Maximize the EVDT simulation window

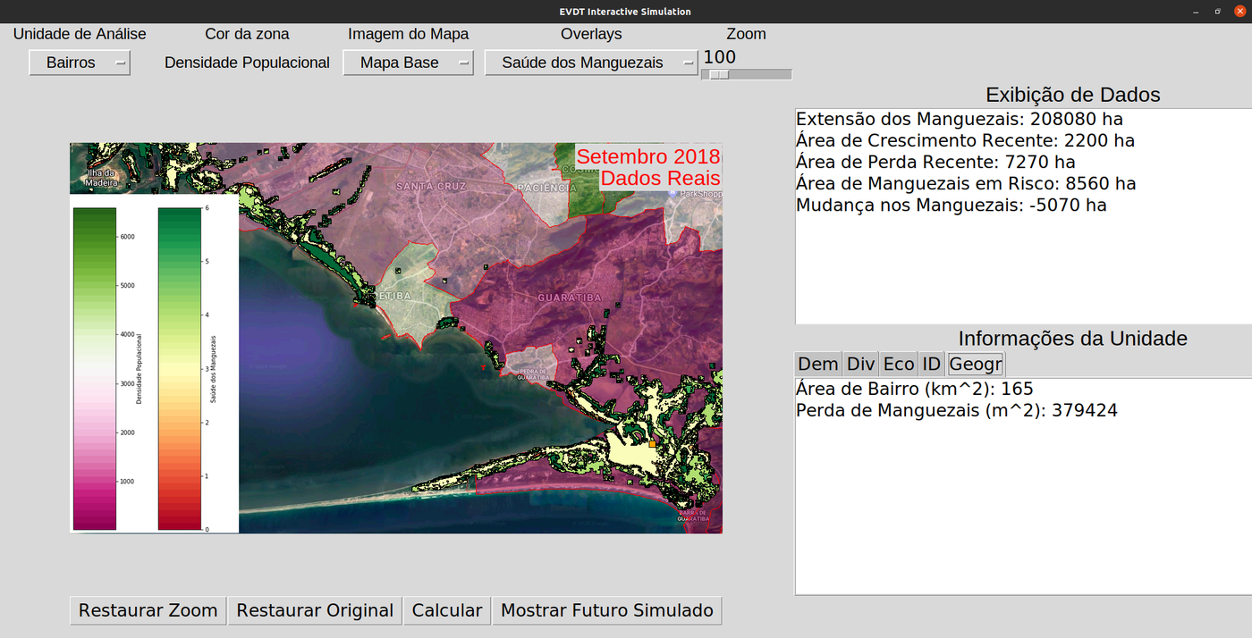click(x=1217, y=12)
